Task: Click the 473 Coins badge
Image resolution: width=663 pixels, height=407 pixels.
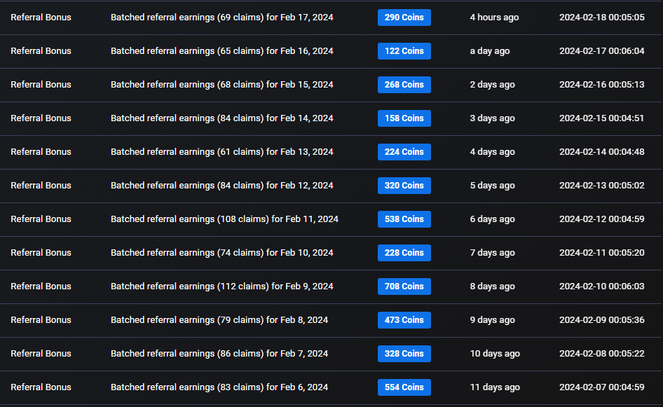Action: click(x=404, y=320)
